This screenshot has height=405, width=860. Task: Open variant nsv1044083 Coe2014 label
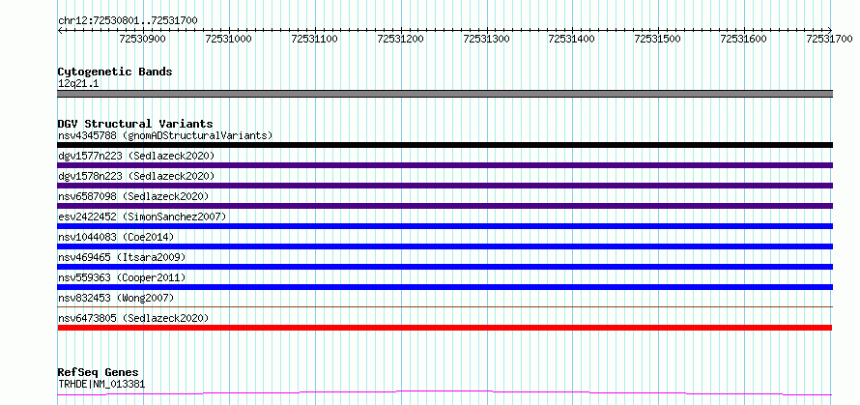116,237
